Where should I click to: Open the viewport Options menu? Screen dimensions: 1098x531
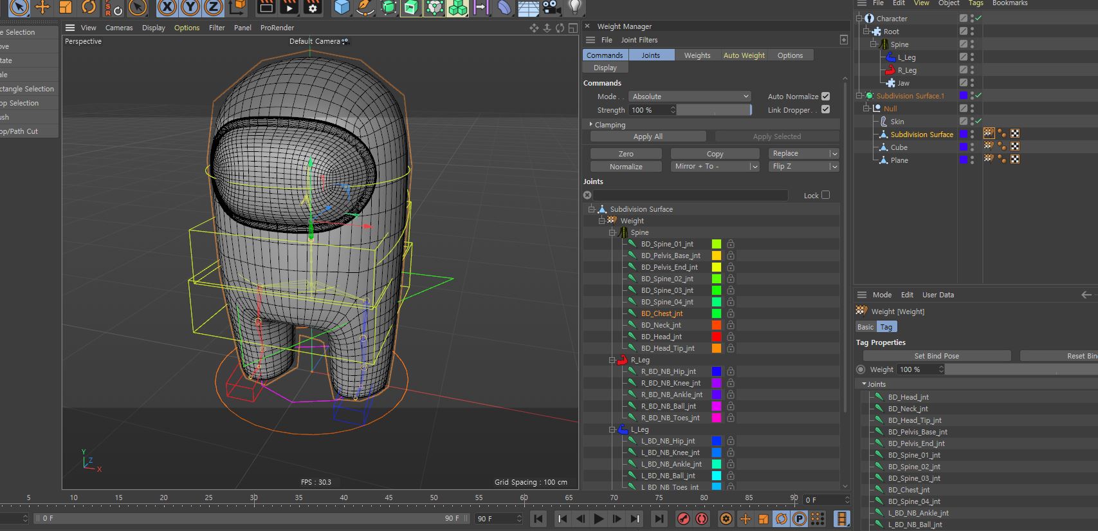(x=187, y=28)
